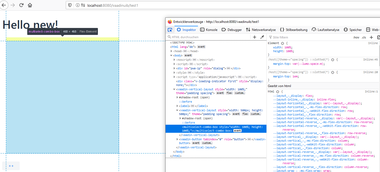Viewport: 380px width, 172px height.
Task: Reload the page with refresh icon
Action: pyautogui.click(x=22, y=5)
